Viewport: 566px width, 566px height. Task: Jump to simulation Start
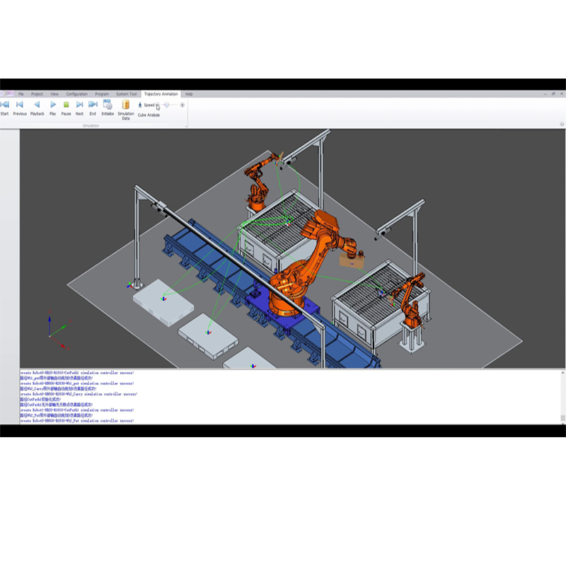(5, 108)
